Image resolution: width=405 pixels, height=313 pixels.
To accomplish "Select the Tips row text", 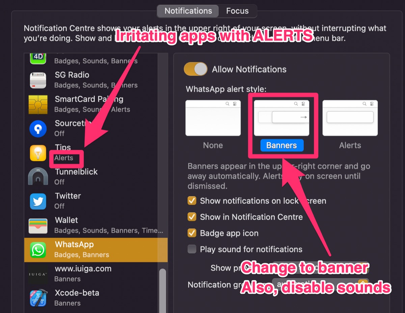I will pyautogui.click(x=64, y=152).
